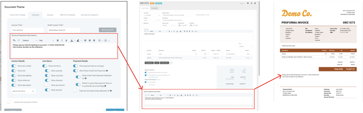Screen dimensions: 363x113
Task: Open font family Default dropdown in theme editor
Action: (30, 40)
